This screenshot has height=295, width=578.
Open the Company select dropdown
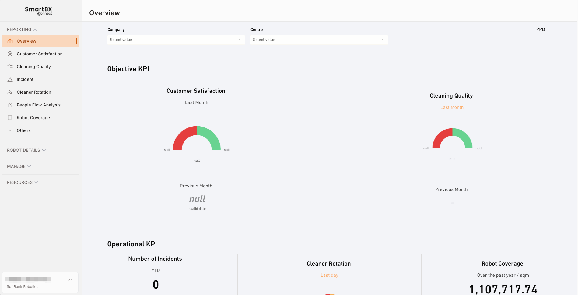tap(176, 40)
